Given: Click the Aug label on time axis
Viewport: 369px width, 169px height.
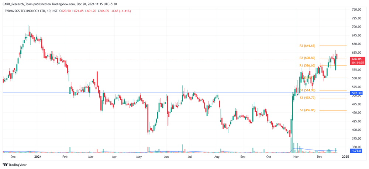Looking at the screenshot, I should pyautogui.click(x=217, y=157).
